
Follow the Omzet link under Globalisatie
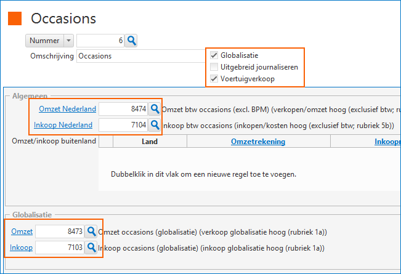coord(22,232)
